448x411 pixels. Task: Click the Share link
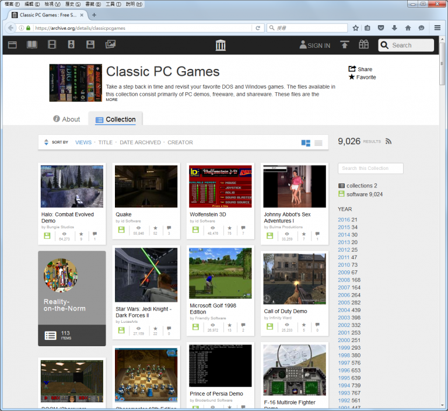360,69
